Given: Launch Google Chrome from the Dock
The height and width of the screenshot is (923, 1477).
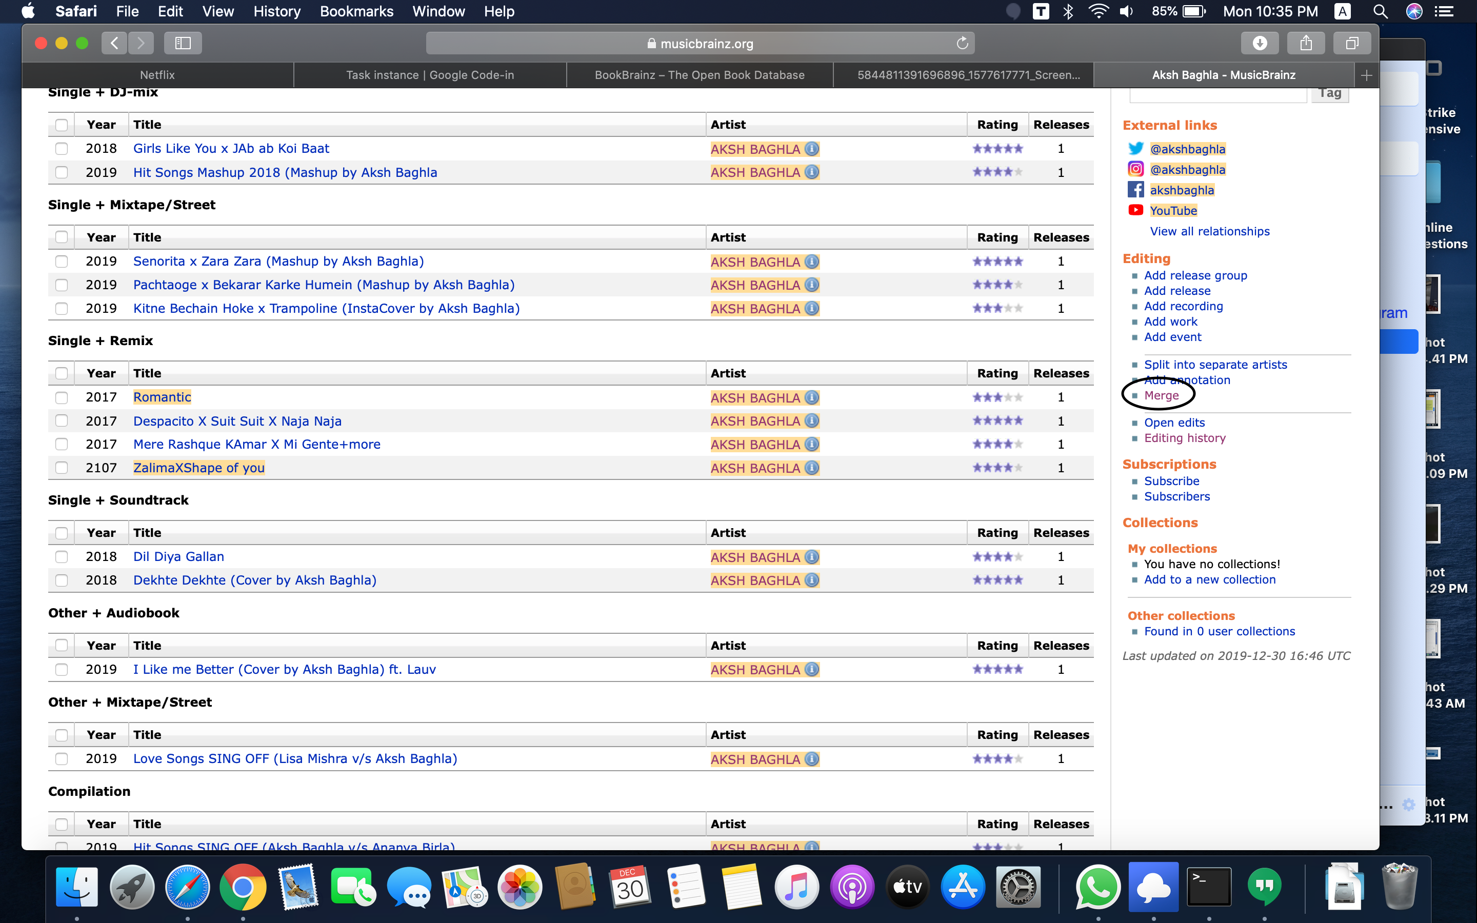Looking at the screenshot, I should tap(243, 887).
